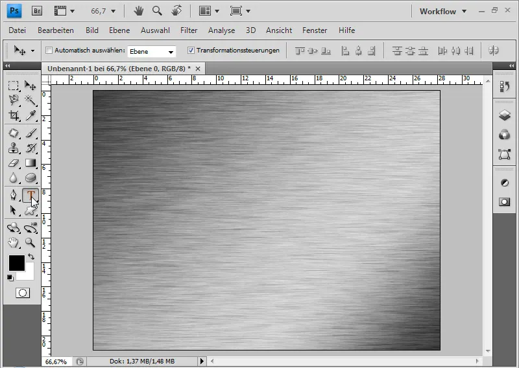This screenshot has width=519, height=368.
Task: Select the Move tool in toolbox
Action: 30,86
